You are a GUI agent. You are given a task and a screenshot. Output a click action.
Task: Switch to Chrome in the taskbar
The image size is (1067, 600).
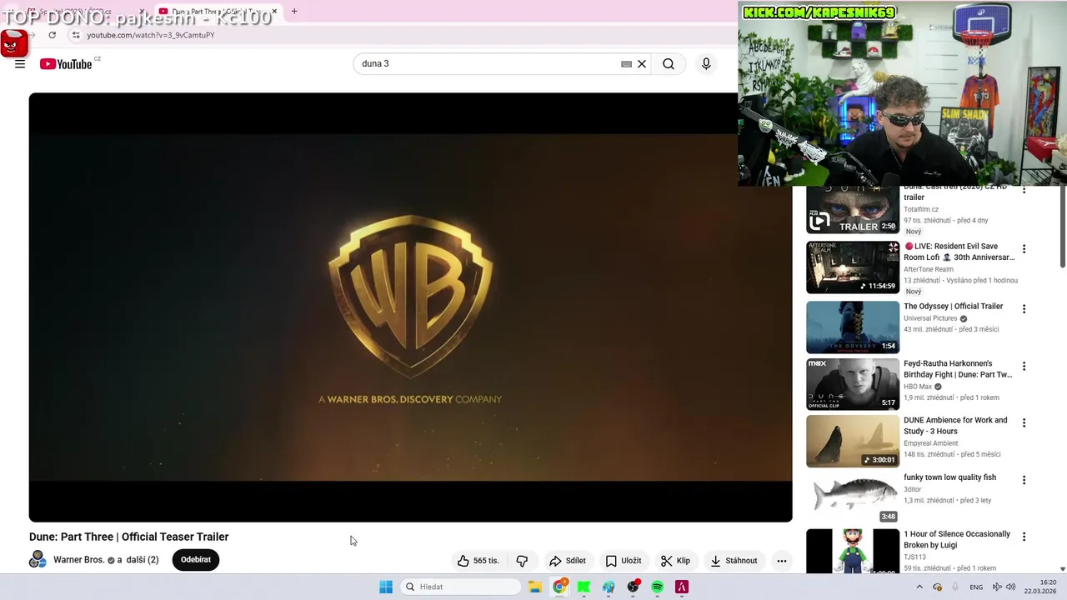pyautogui.click(x=559, y=587)
